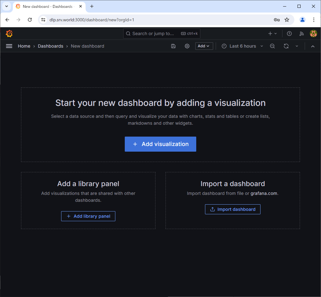The image size is (321, 297).
Task: Click the Start your new dashboard heading
Action: [x=160, y=103]
